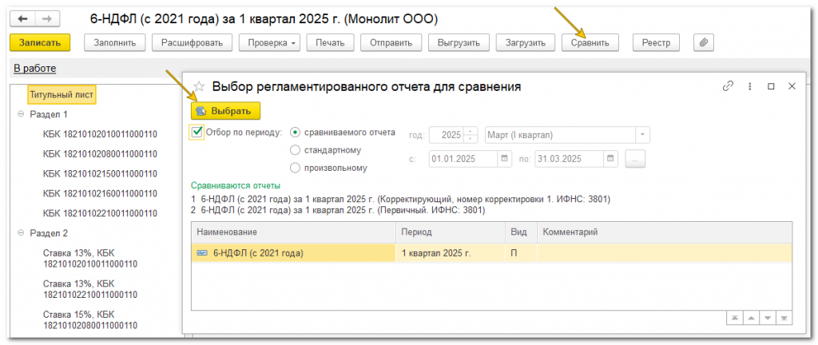The image size is (818, 345).
Task: Select 'произвольному' radio option
Action: point(295,168)
